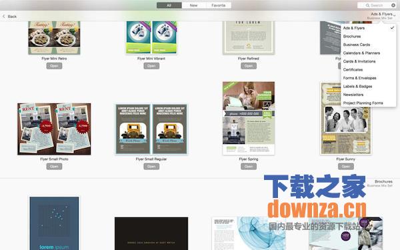Select the Flyer Small Regular thumbnail

151,129
